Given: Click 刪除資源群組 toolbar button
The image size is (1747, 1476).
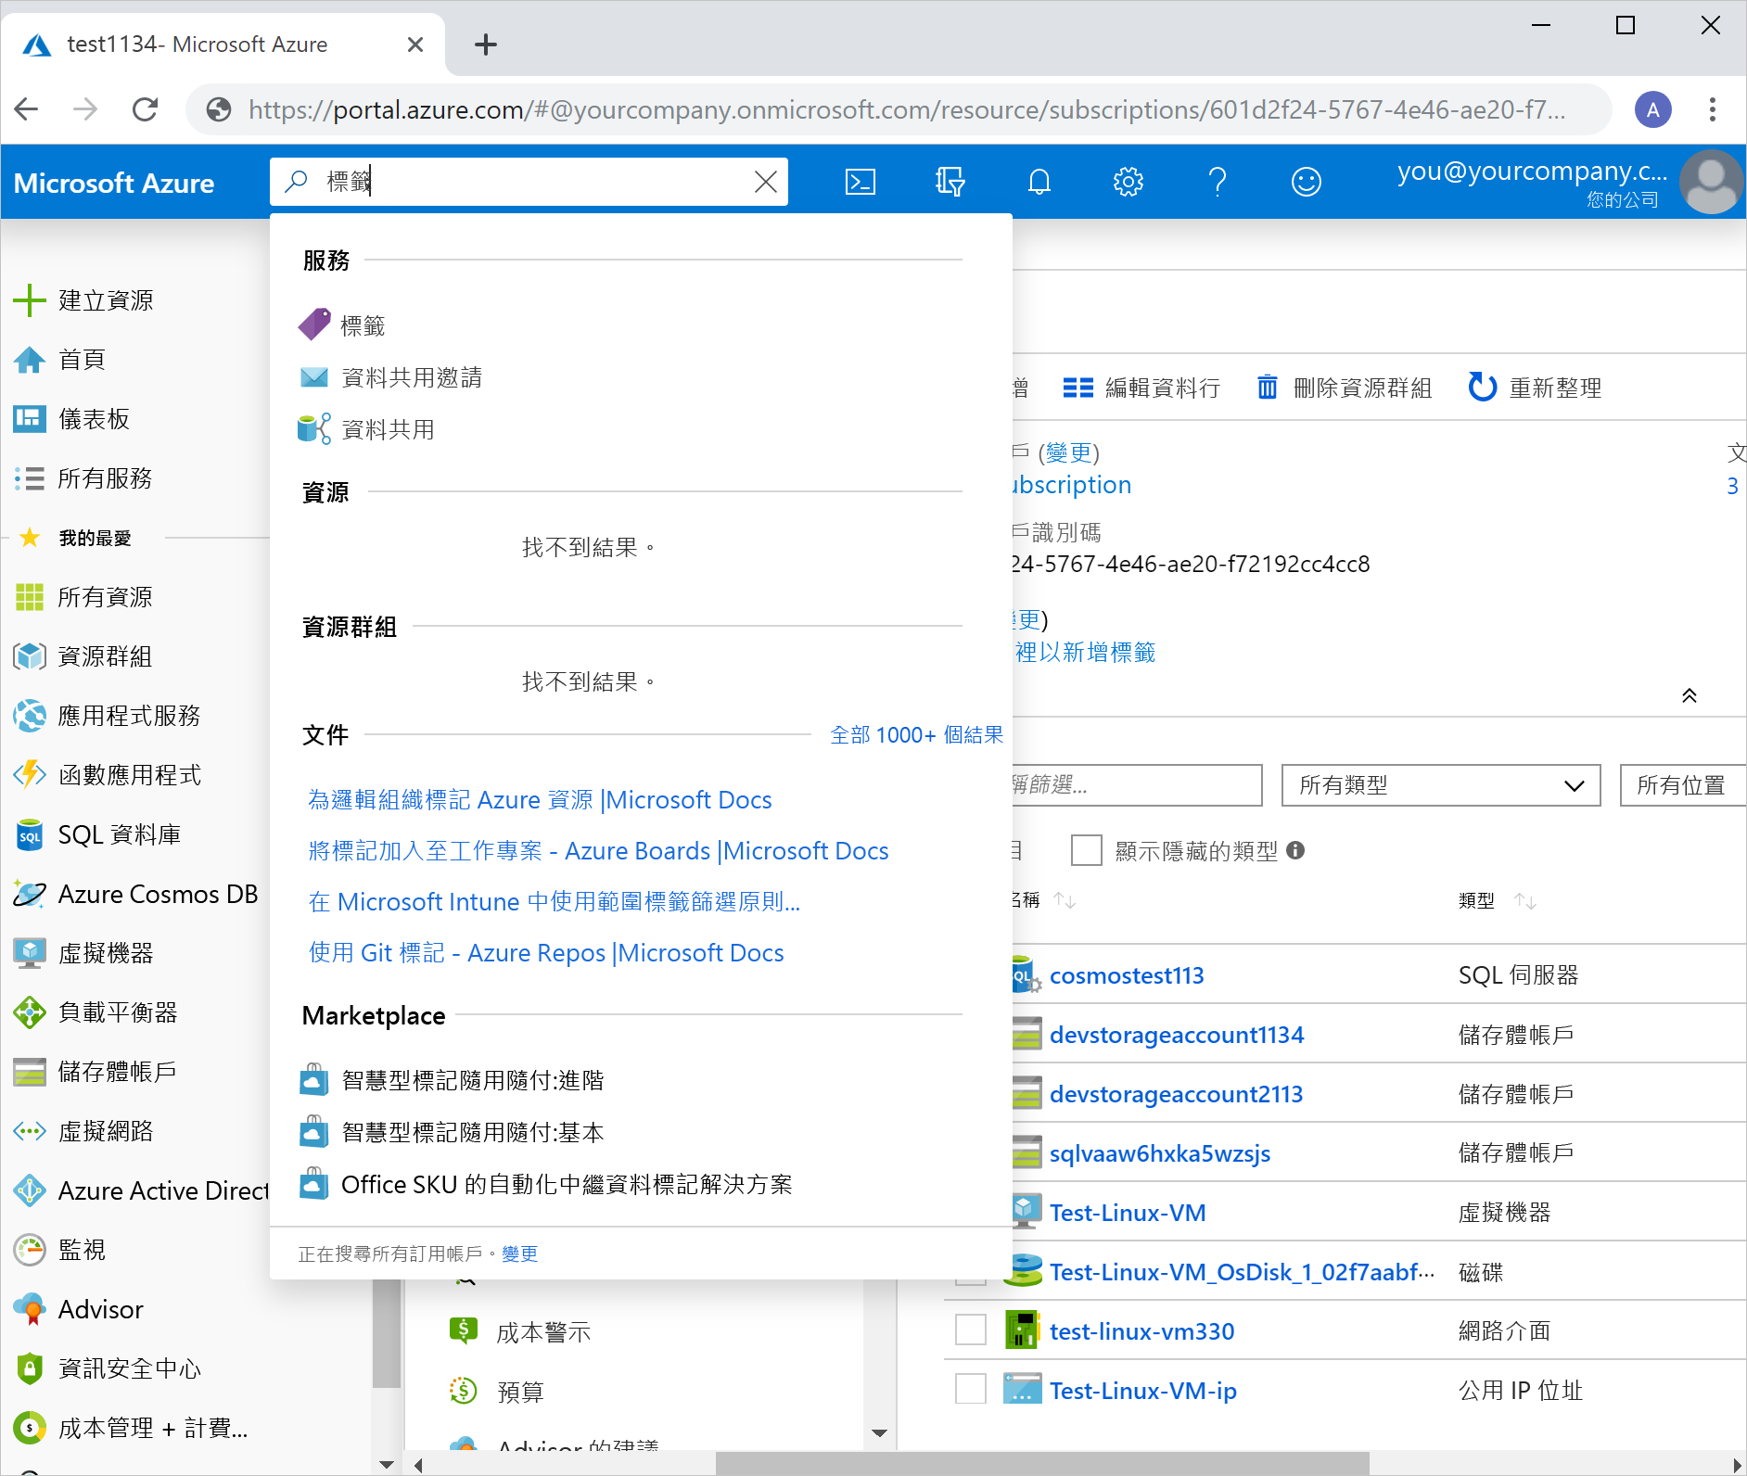Looking at the screenshot, I should coord(1344,388).
